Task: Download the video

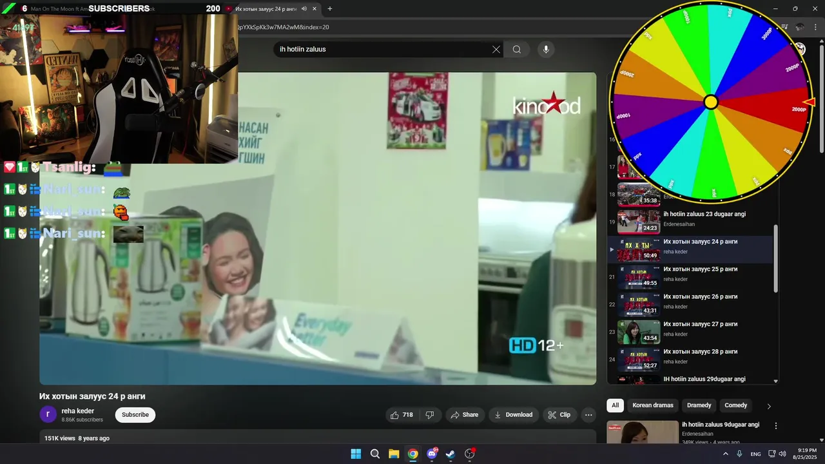Action: tap(513, 415)
